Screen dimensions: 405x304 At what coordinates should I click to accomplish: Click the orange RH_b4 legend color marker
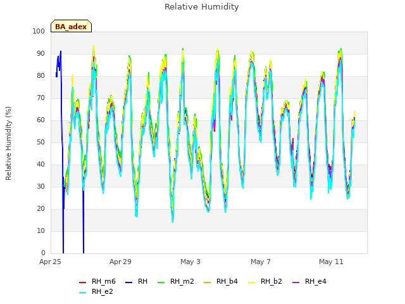207,282
